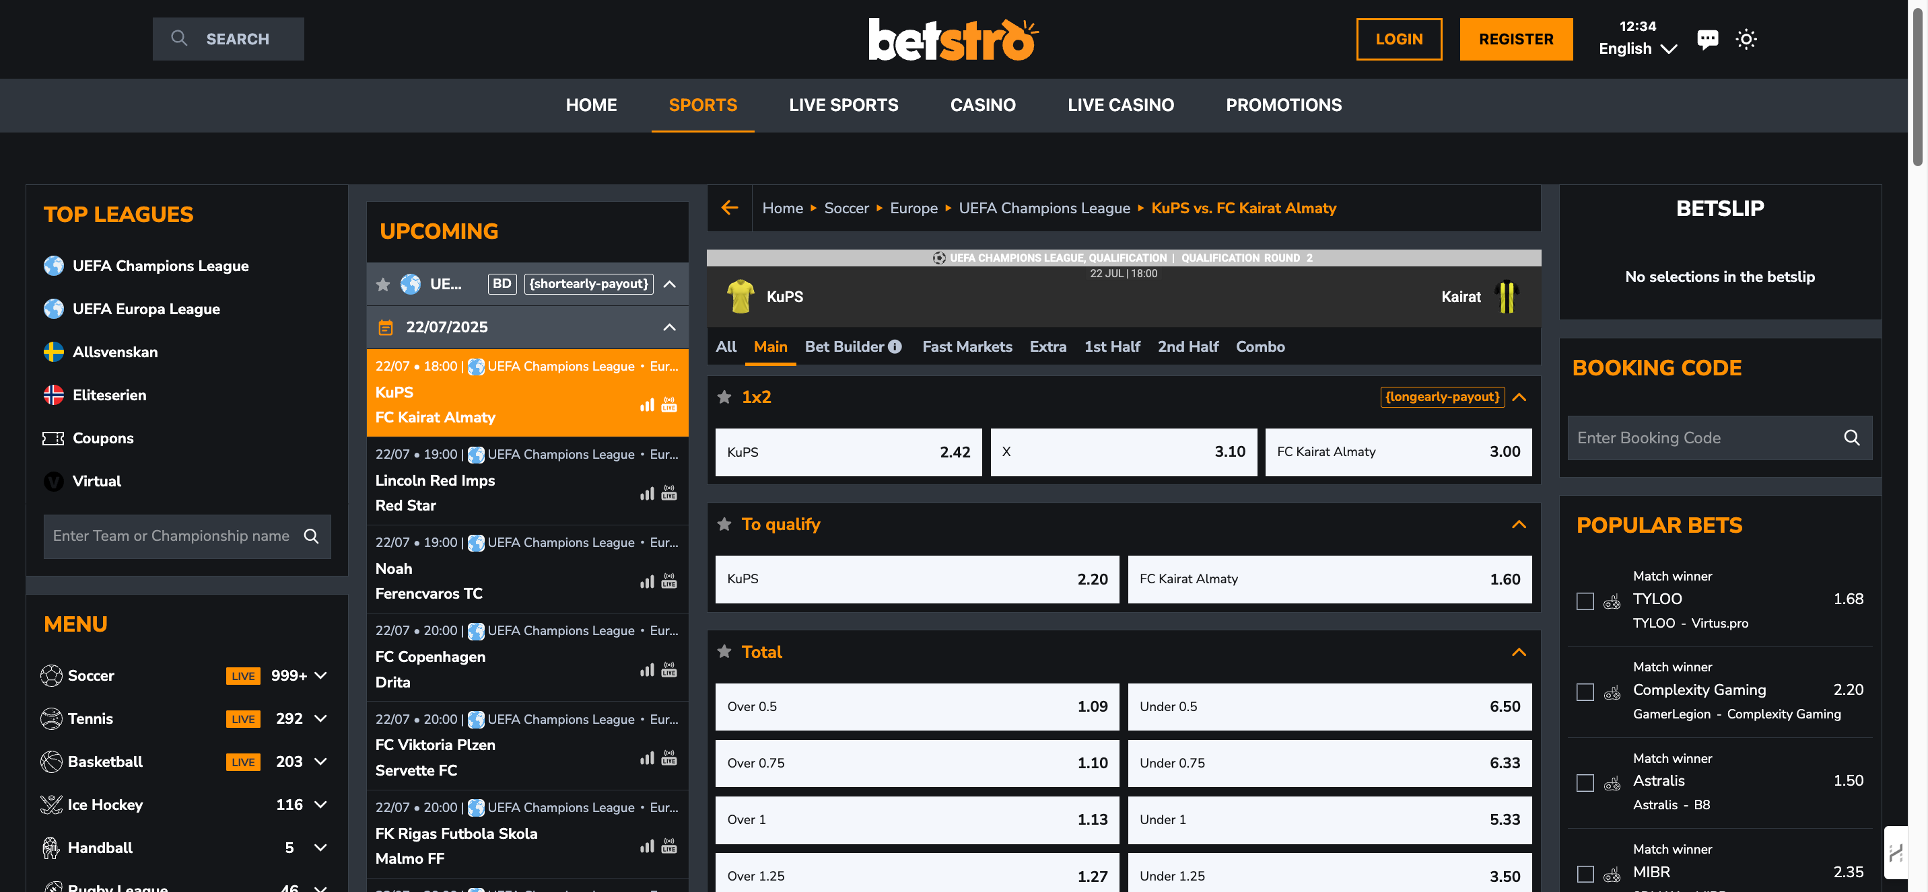Image resolution: width=1928 pixels, height=892 pixels.
Task: Check the TYLOO match winner checkbox
Action: (x=1585, y=601)
